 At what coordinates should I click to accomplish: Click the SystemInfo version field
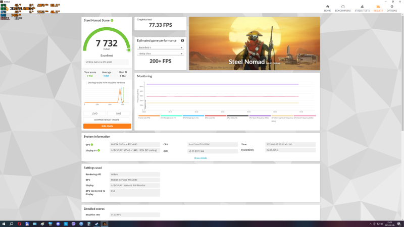[290, 150]
